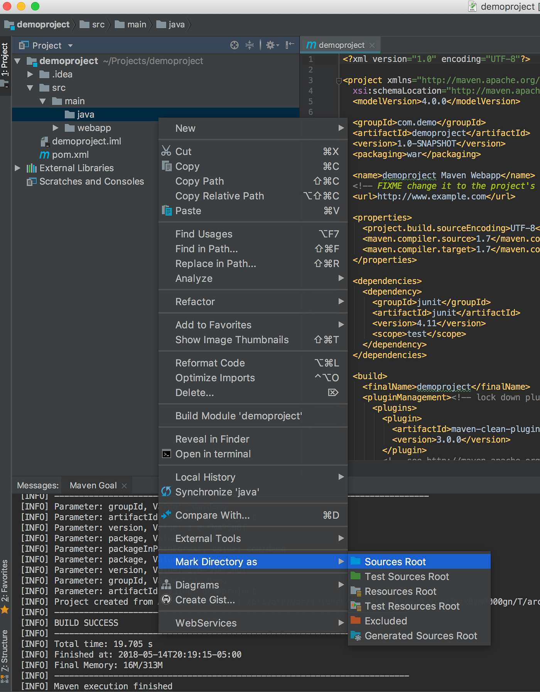Image resolution: width=540 pixels, height=692 pixels.
Task: Click the blue Sources Root folder icon
Action: (x=356, y=561)
